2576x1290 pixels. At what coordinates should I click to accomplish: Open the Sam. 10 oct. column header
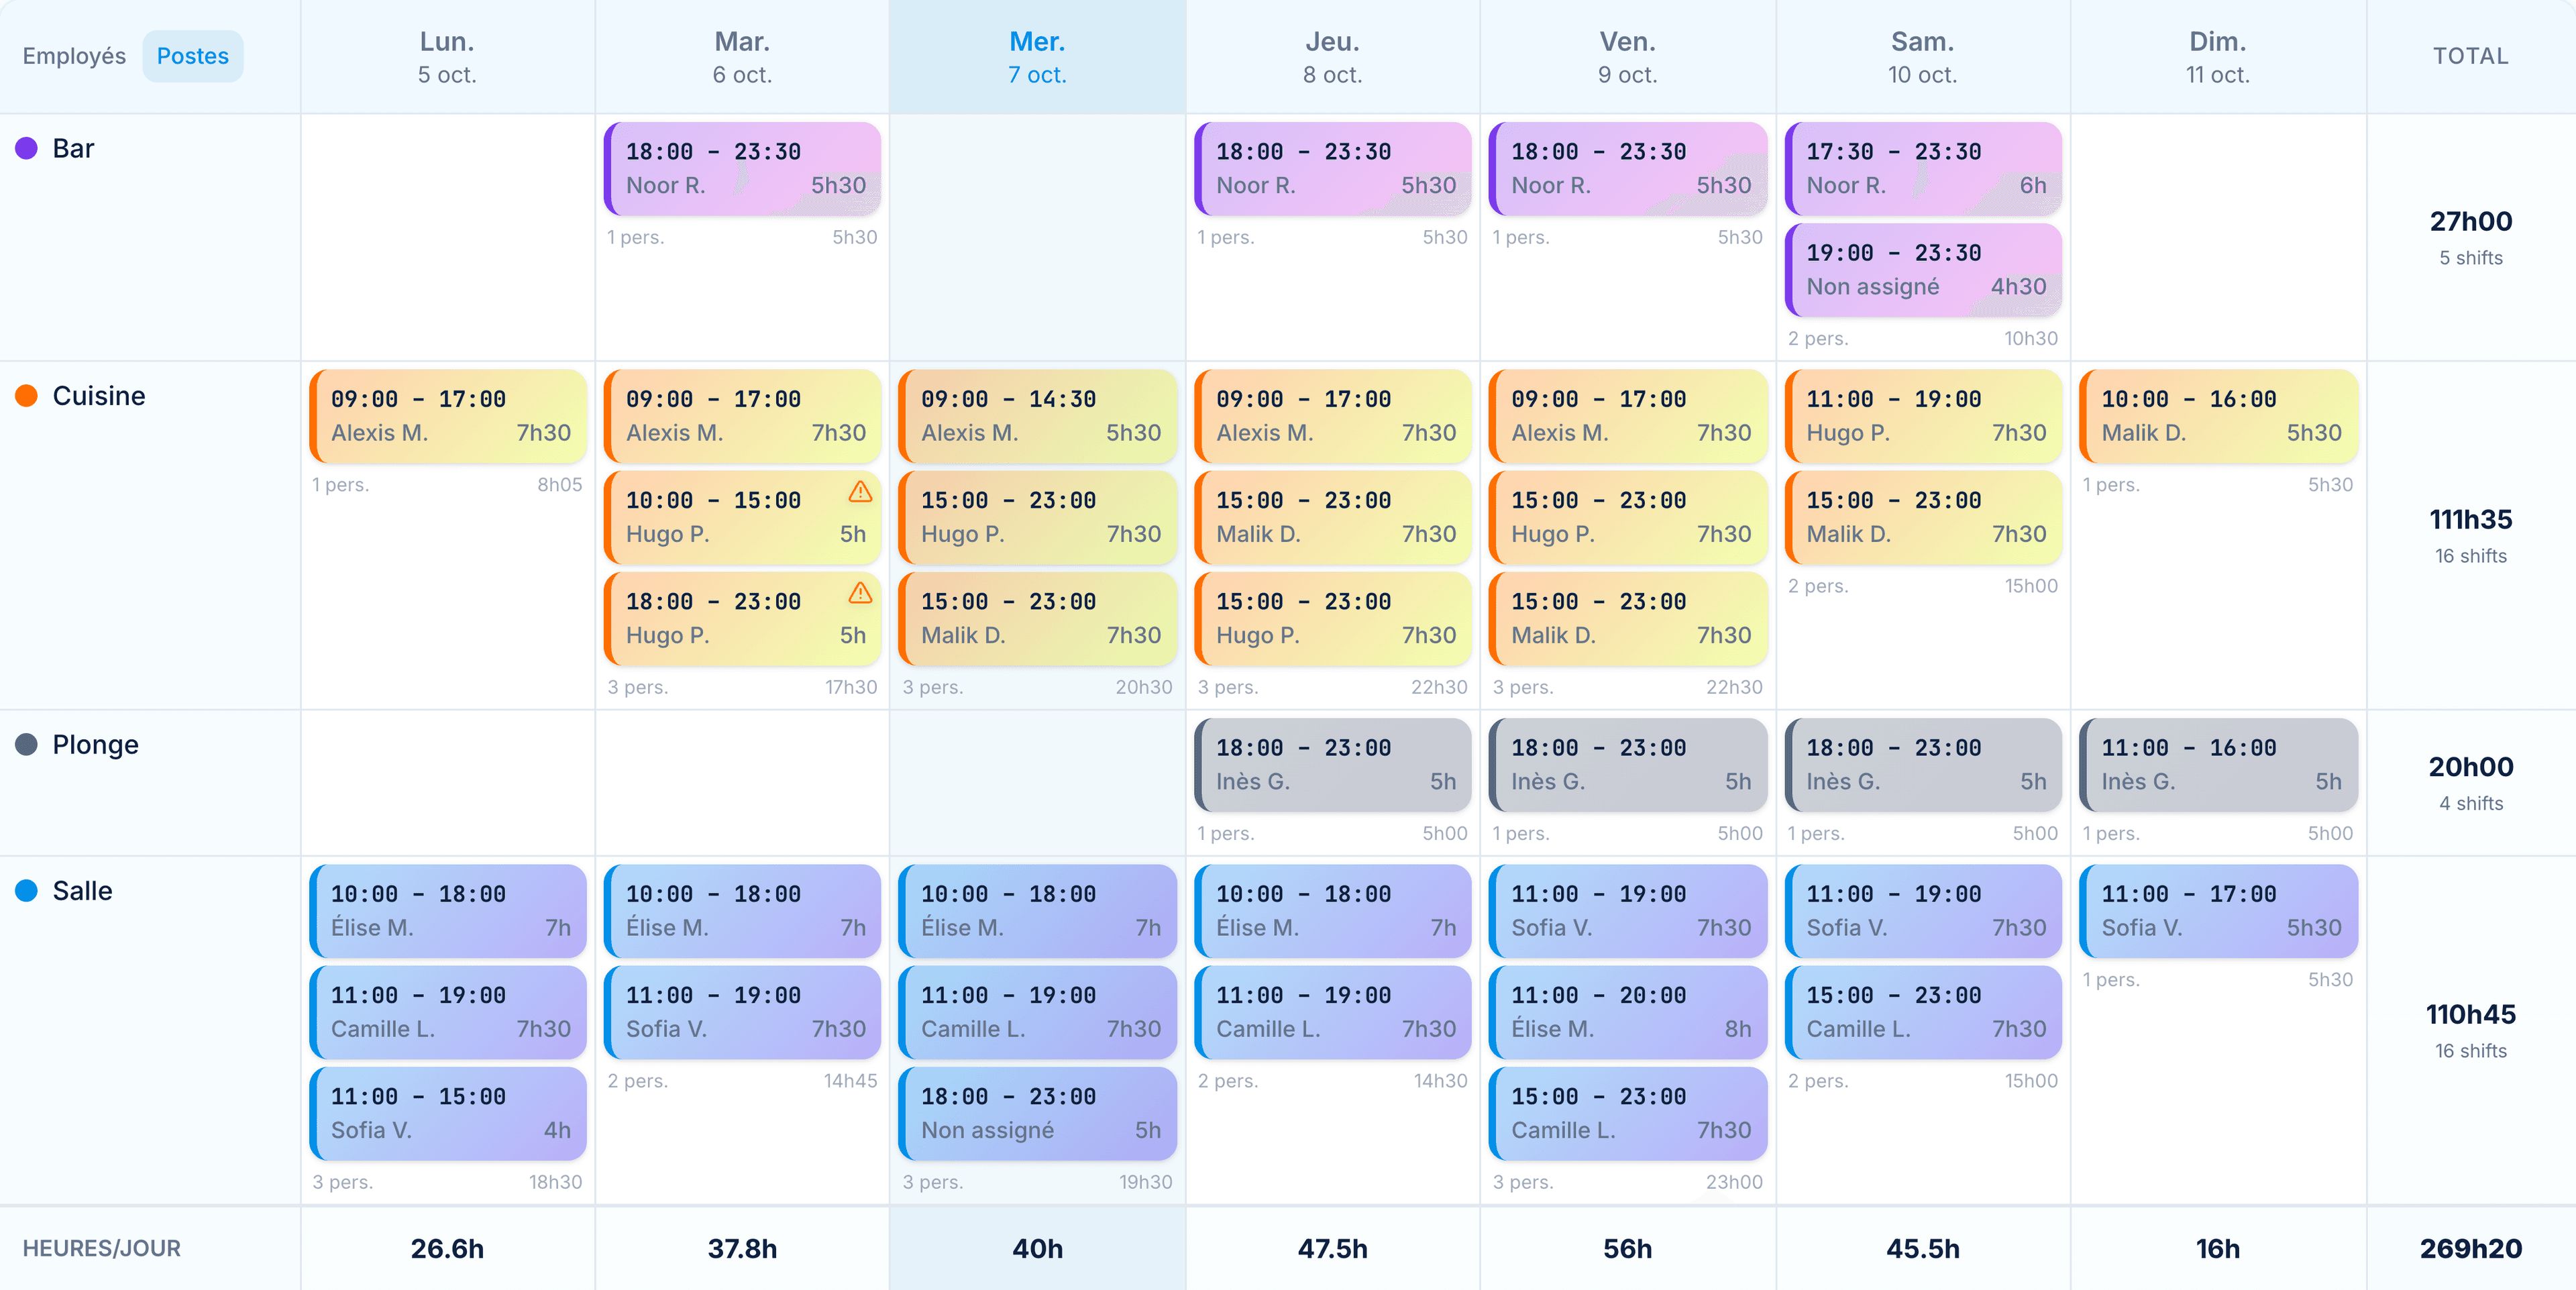coord(1922,57)
